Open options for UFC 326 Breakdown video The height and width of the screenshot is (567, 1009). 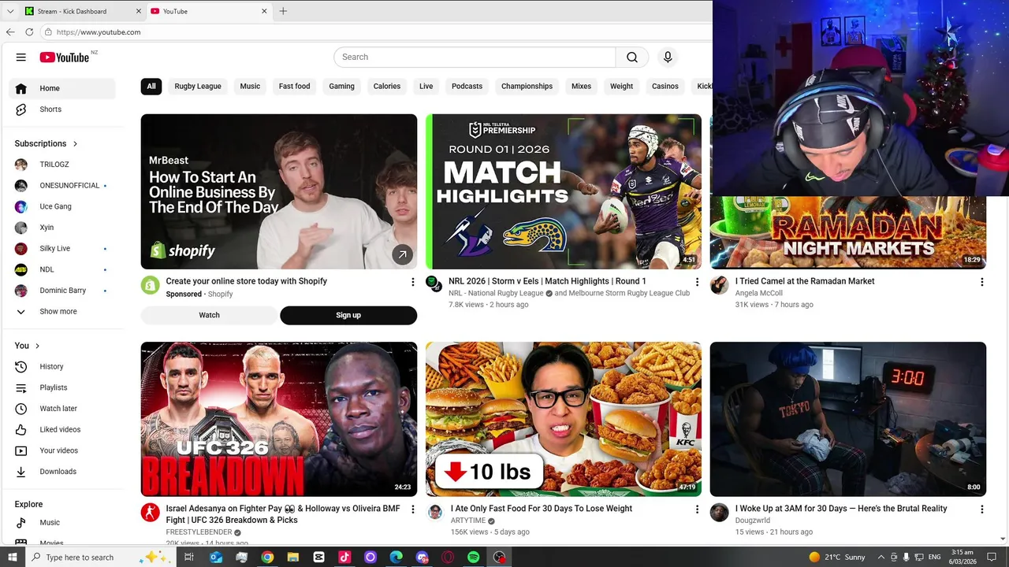coord(412,510)
